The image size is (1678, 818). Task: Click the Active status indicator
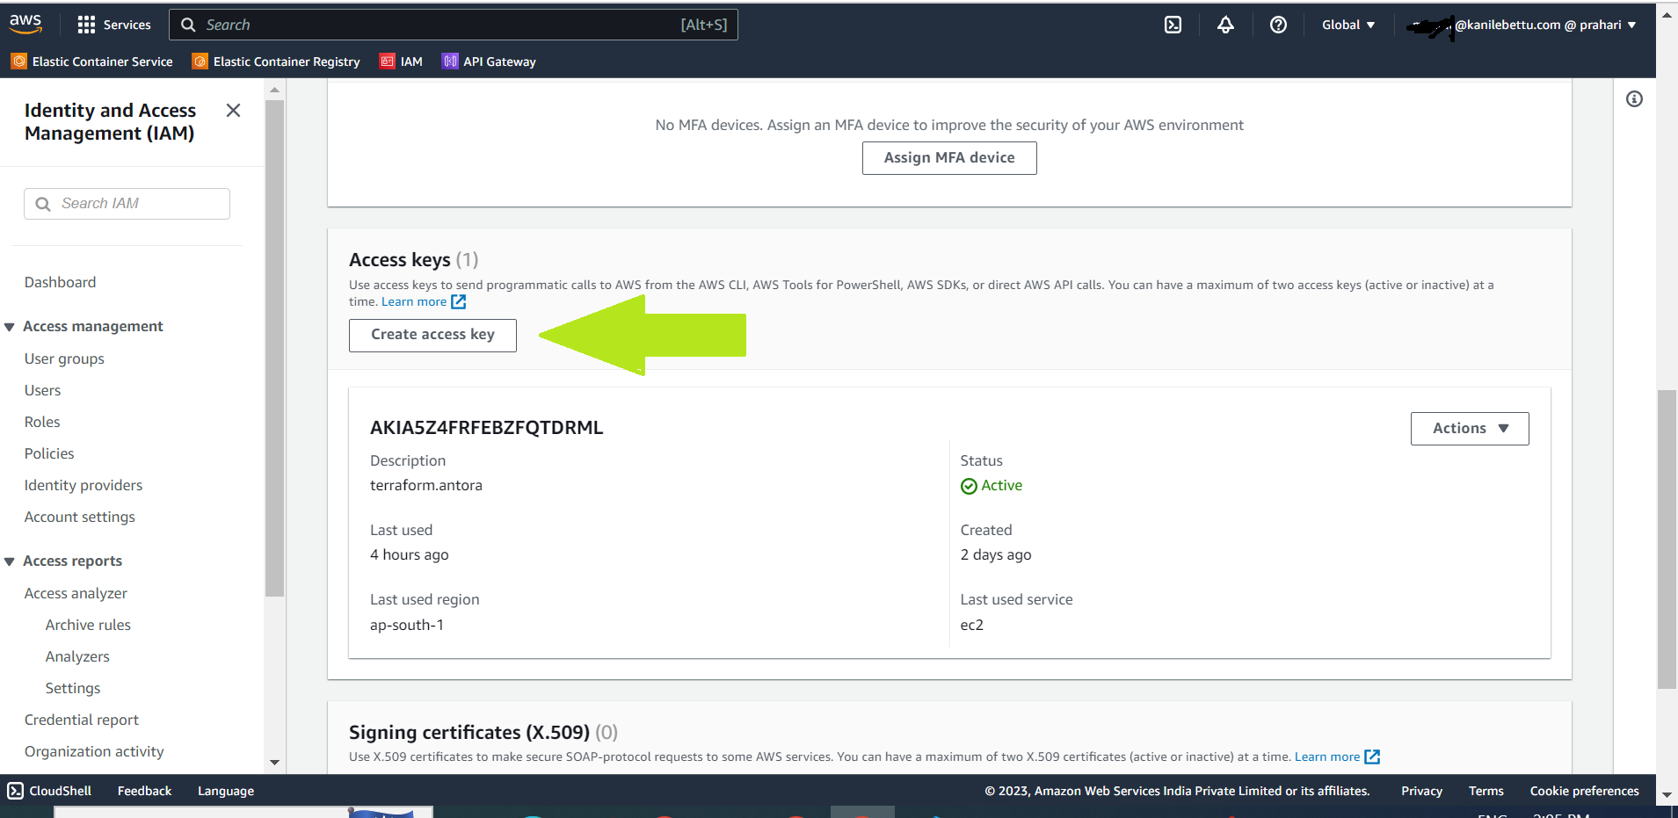coord(992,486)
